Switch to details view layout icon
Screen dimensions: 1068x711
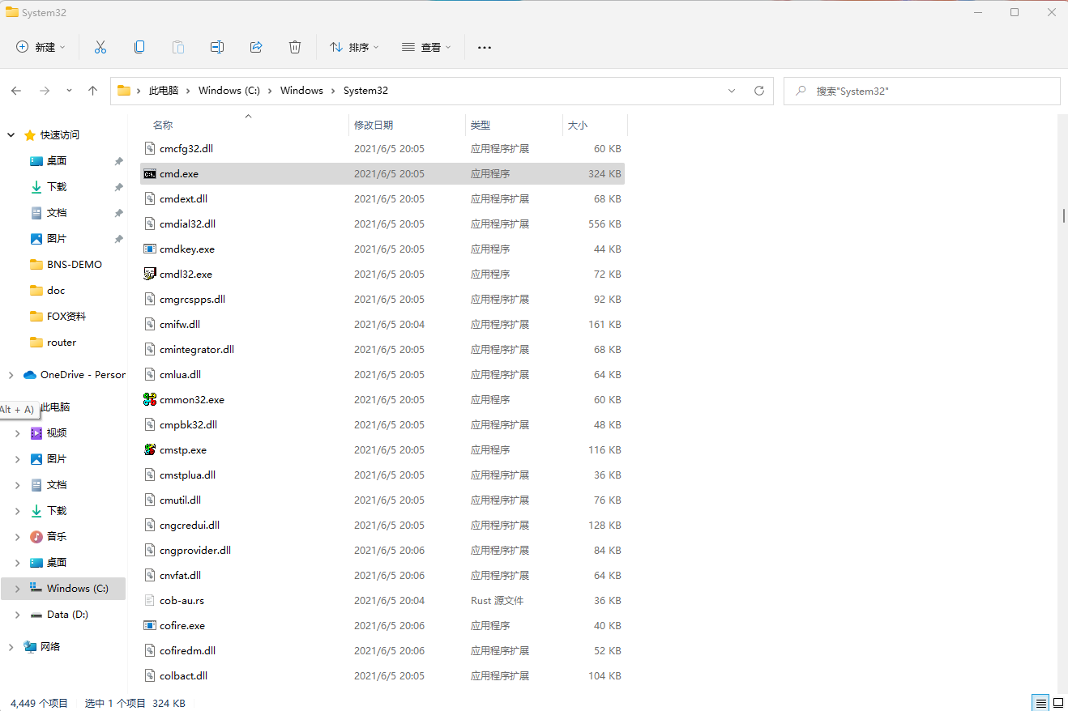[x=1040, y=702]
